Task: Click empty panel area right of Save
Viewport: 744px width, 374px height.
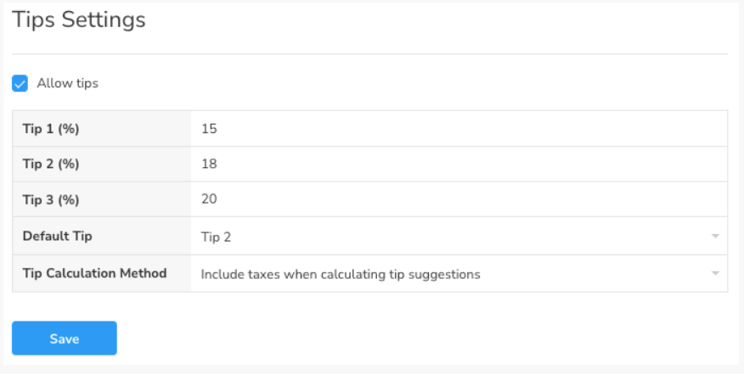Action: [425, 338]
